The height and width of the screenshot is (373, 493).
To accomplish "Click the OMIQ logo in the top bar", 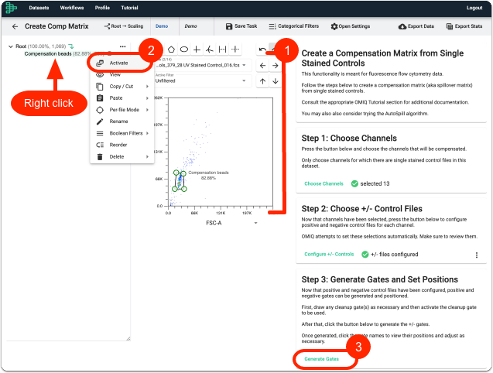I will click(x=12, y=8).
